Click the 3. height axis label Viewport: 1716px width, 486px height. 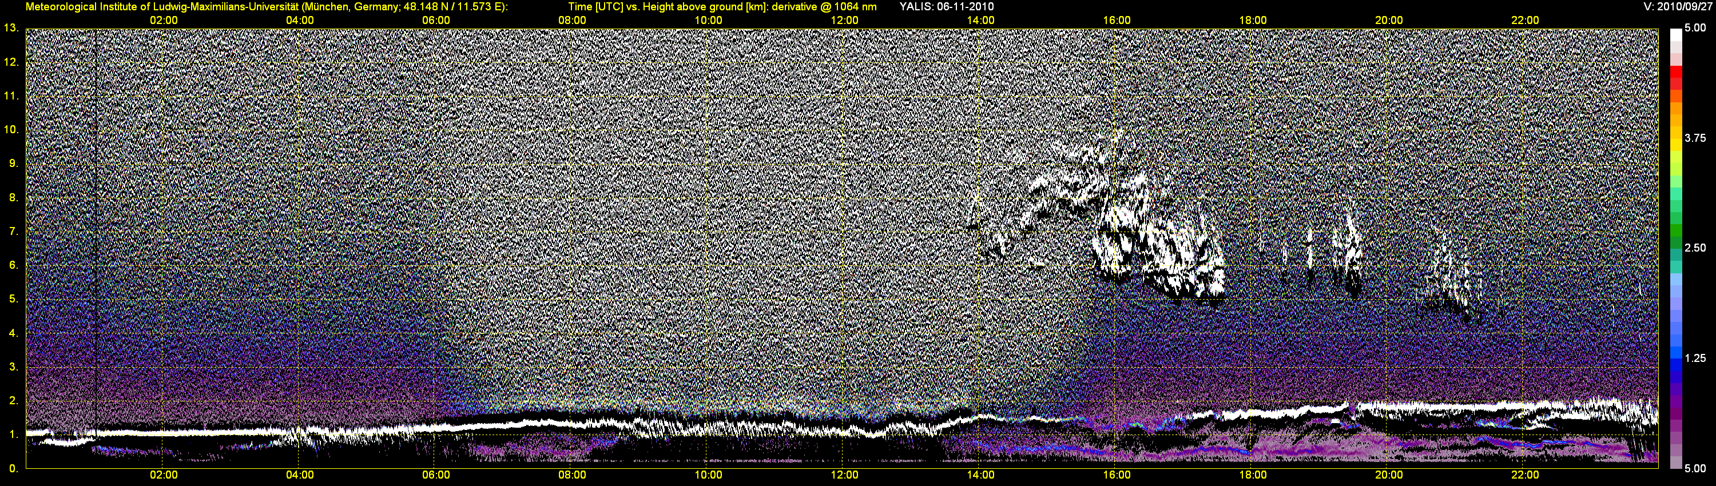[13, 367]
